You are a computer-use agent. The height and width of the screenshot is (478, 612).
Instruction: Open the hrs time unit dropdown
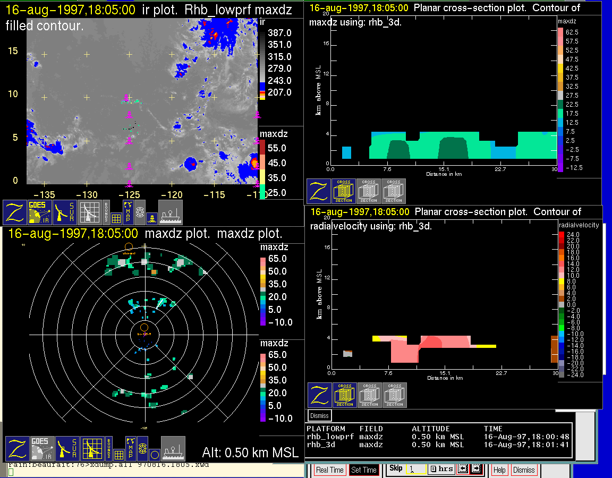pyautogui.click(x=440, y=470)
